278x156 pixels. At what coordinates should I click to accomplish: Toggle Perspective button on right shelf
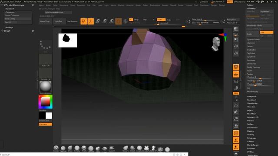236,67
